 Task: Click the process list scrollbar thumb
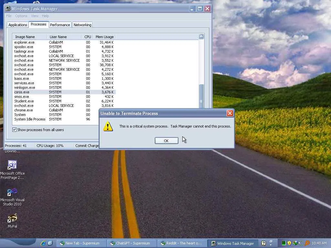[201, 96]
